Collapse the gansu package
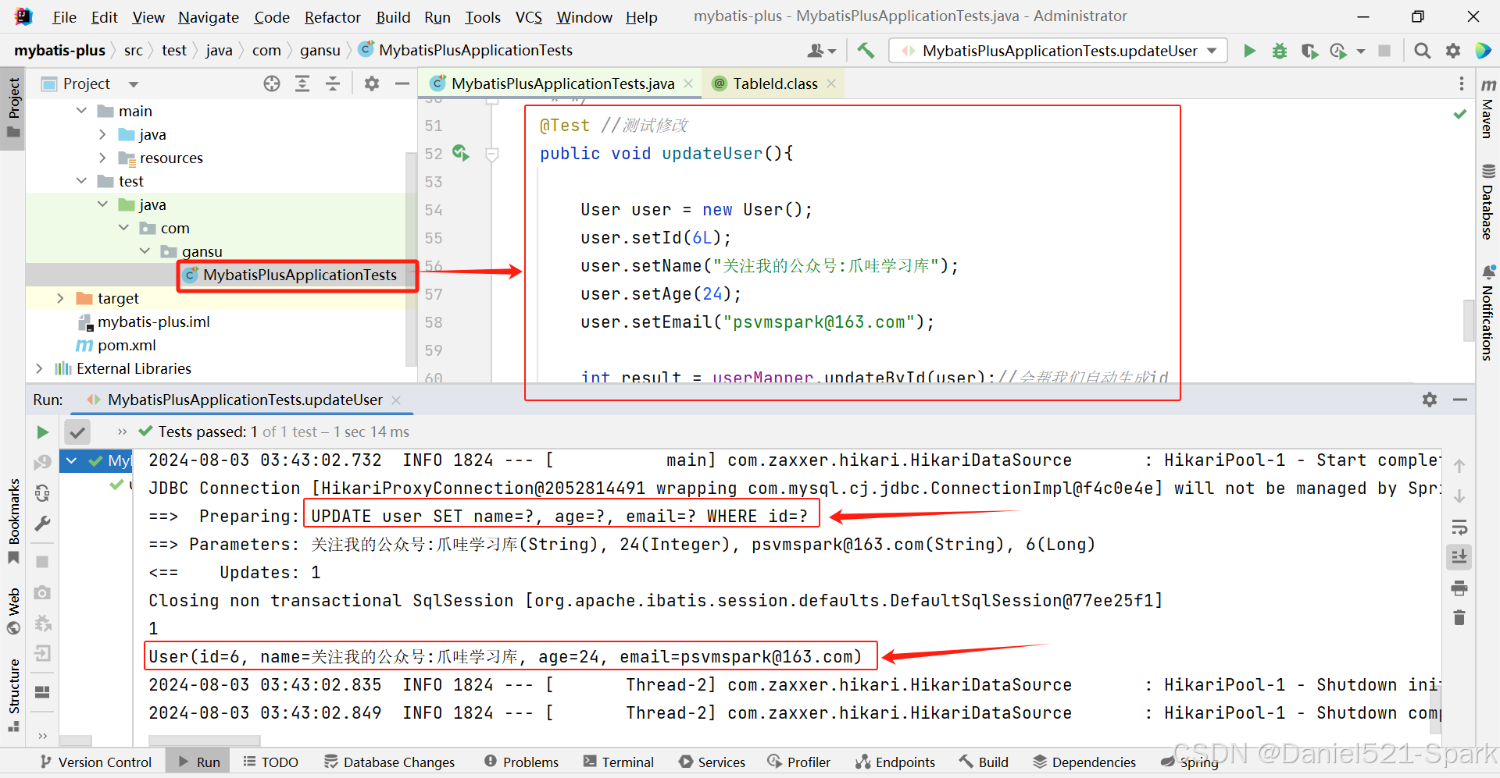1500x778 pixels. click(145, 251)
